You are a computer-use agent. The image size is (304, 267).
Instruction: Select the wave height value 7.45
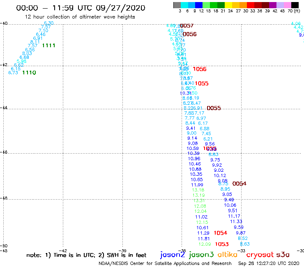(x=206, y=133)
